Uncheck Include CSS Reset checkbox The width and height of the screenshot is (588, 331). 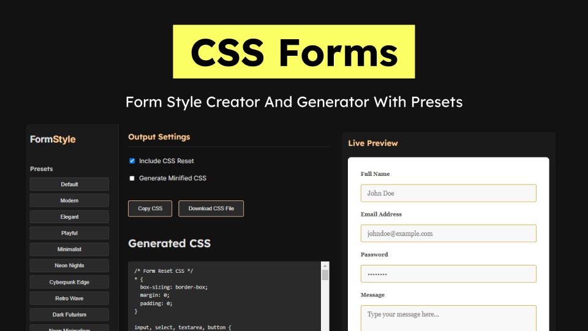click(132, 161)
